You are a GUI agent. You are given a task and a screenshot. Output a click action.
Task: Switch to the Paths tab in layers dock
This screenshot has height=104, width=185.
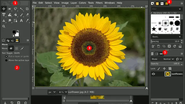pos(161,54)
